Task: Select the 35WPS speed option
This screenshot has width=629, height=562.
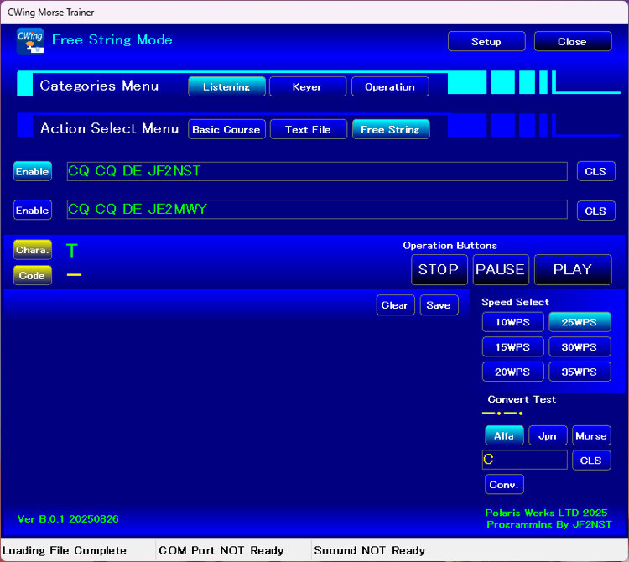Action: (x=580, y=372)
